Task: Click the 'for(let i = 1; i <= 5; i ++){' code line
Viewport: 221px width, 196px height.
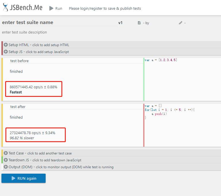Action: [x=170, y=110]
